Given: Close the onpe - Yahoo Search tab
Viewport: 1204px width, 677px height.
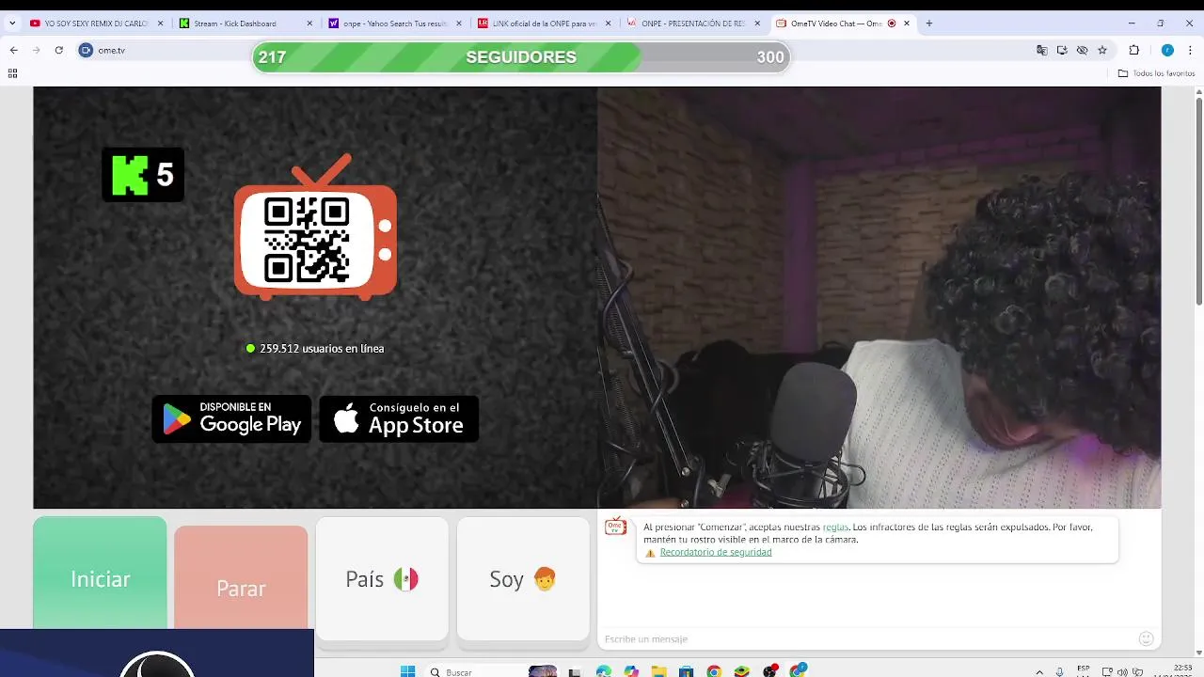Looking at the screenshot, I should click(459, 24).
